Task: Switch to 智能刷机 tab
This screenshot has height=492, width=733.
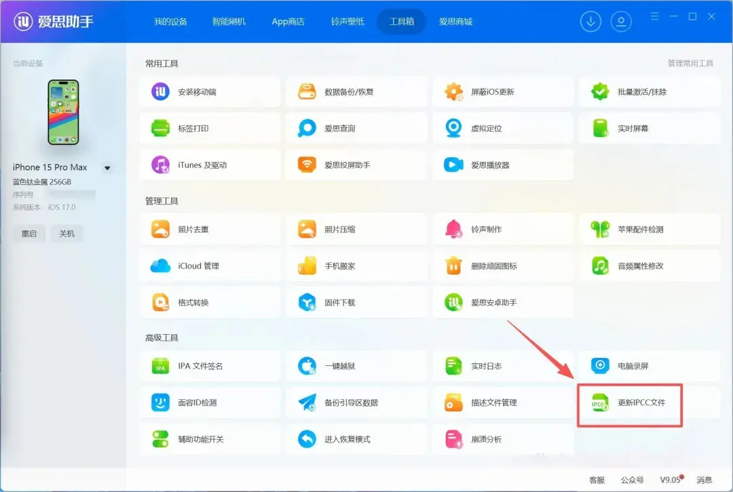Action: (x=229, y=22)
